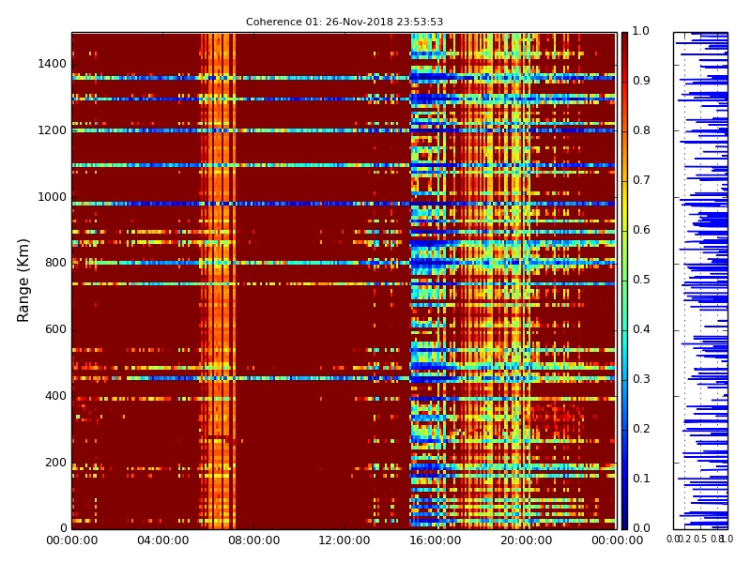
Task: Click the 16:00:00 time axis label
Action: coord(436,540)
